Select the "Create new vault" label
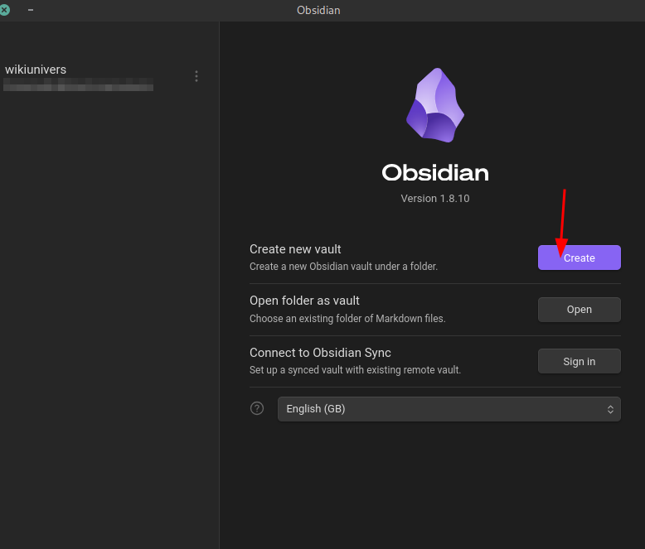The width and height of the screenshot is (645, 549). point(295,249)
